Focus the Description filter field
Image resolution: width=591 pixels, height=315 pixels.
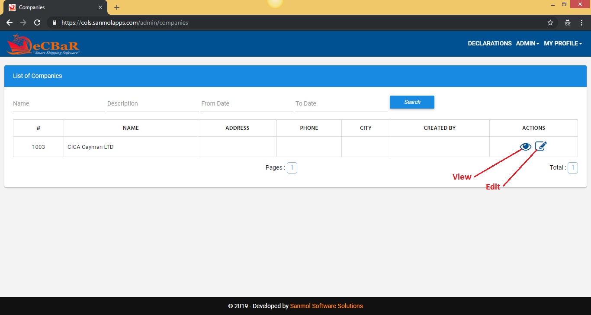[x=153, y=103]
